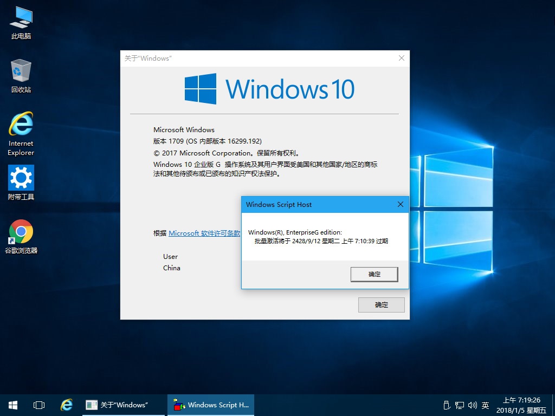Click the Windows Script Host title bar
Screen dimensions: 555x416
pyautogui.click(x=317, y=204)
